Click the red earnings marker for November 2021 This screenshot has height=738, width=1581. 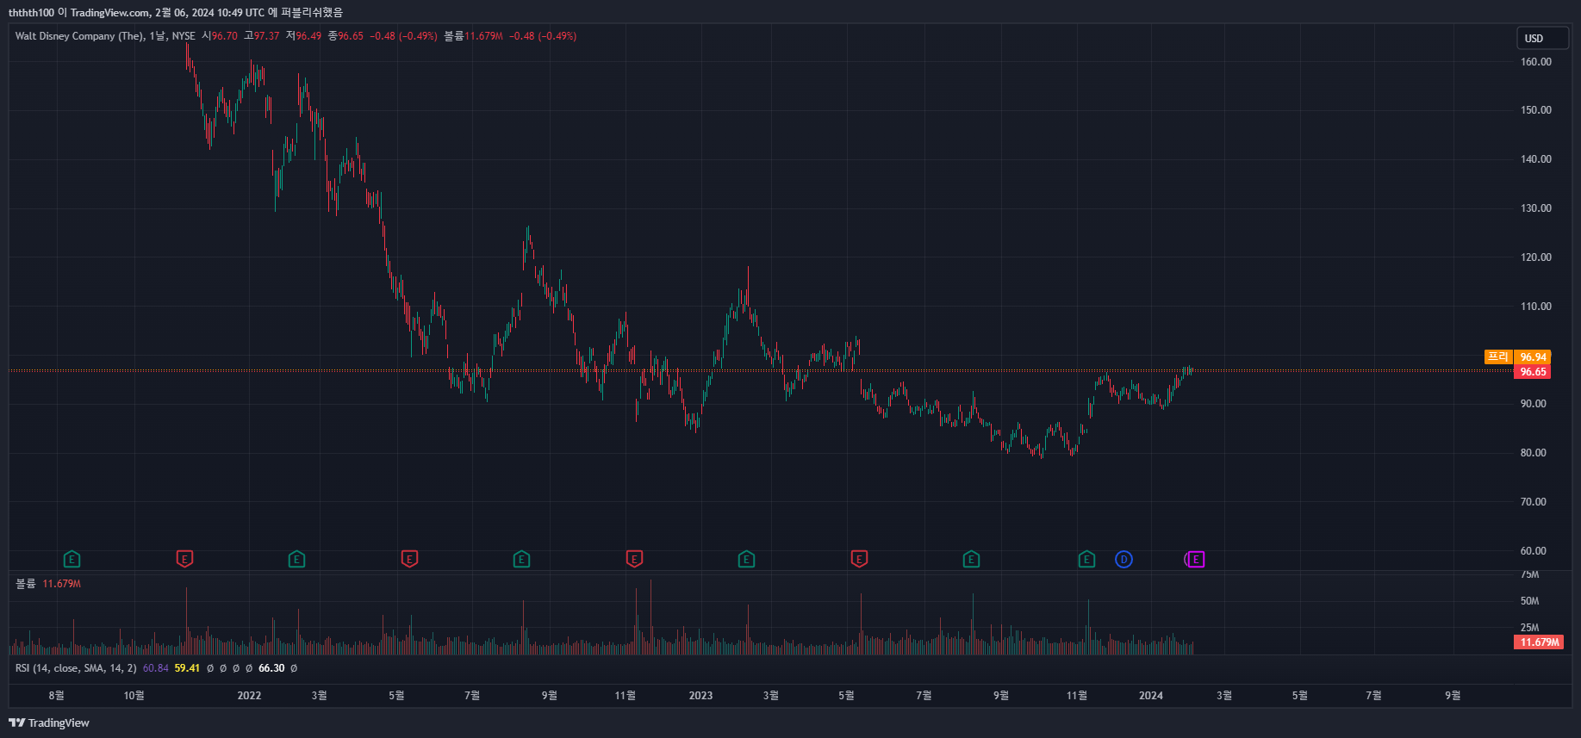pos(184,560)
